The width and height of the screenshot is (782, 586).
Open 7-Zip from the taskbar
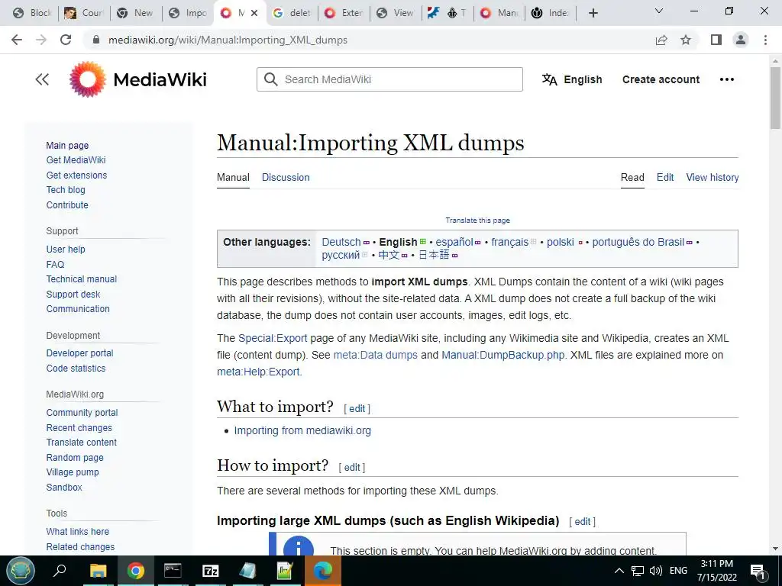tap(211, 571)
